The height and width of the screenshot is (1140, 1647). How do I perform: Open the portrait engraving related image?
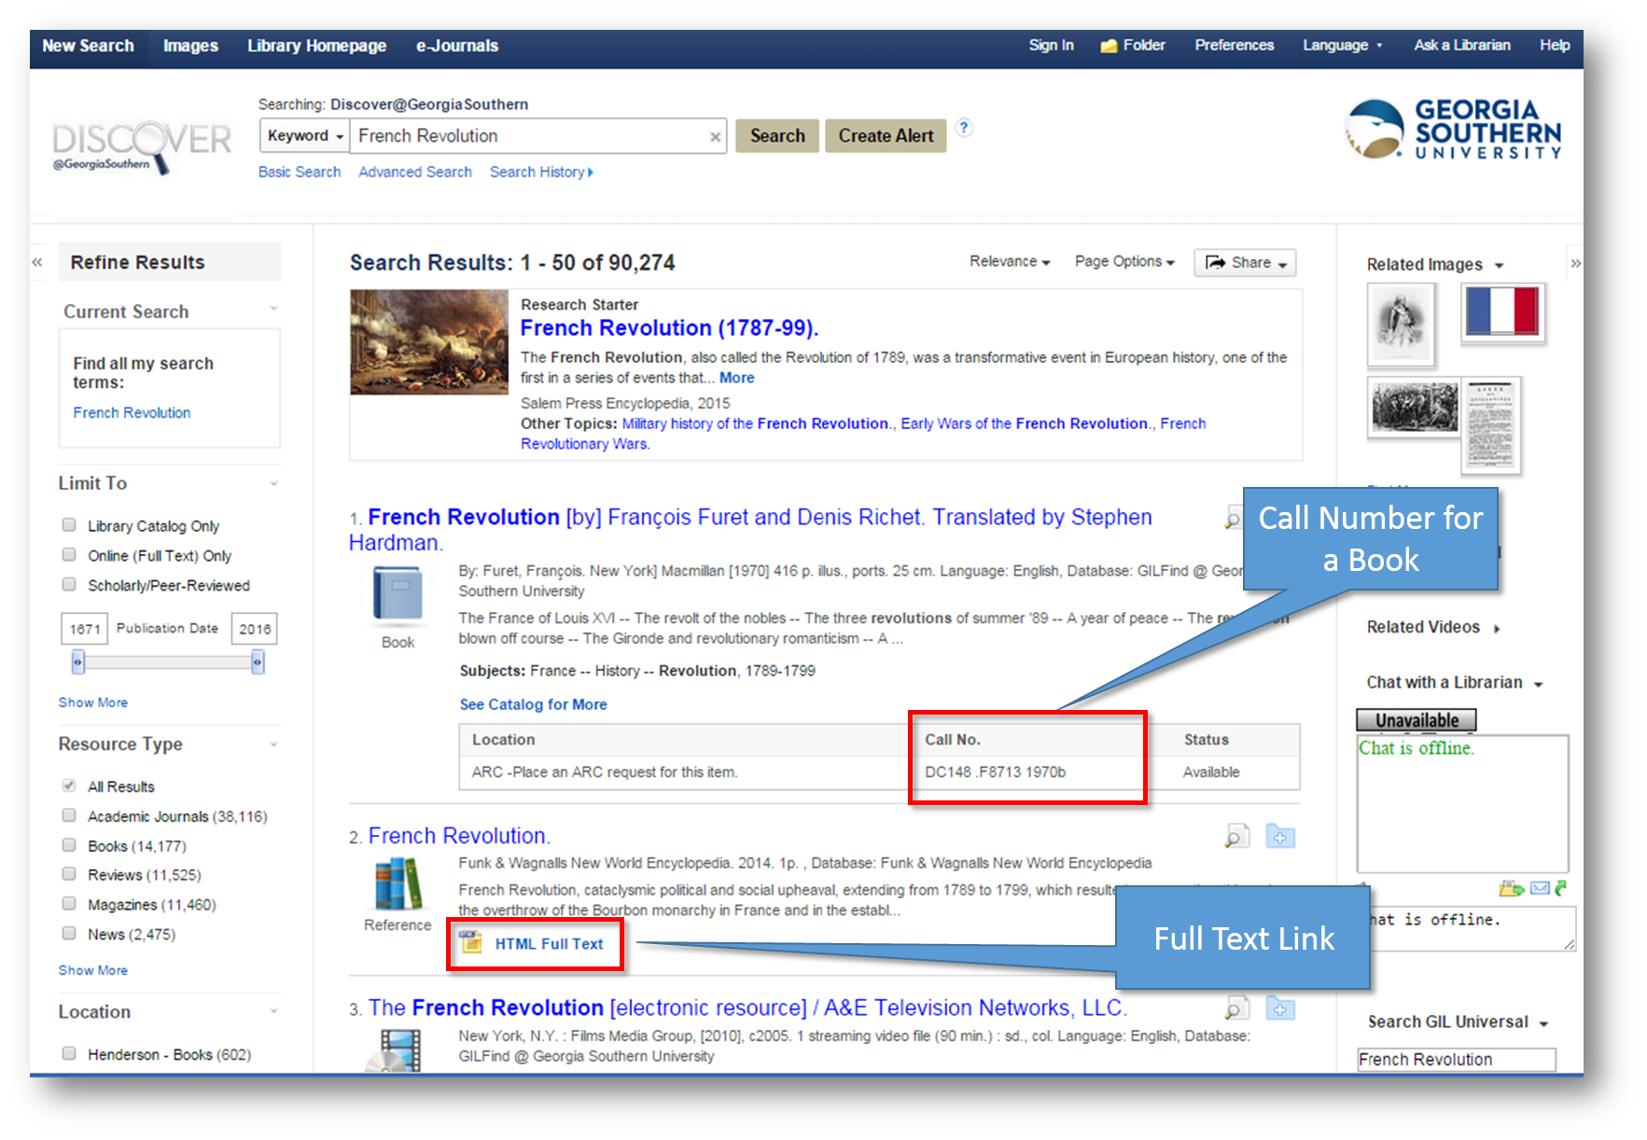pyautogui.click(x=1401, y=324)
